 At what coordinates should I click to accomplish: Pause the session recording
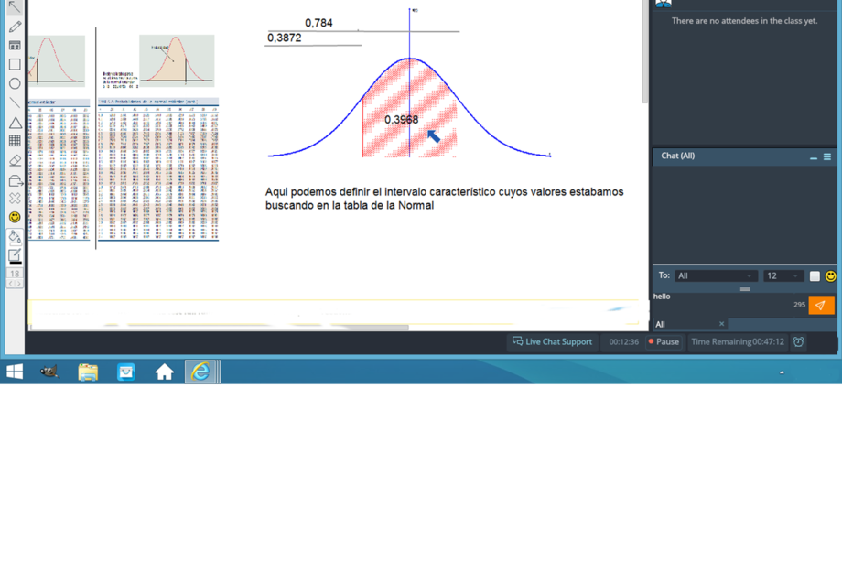pos(664,342)
